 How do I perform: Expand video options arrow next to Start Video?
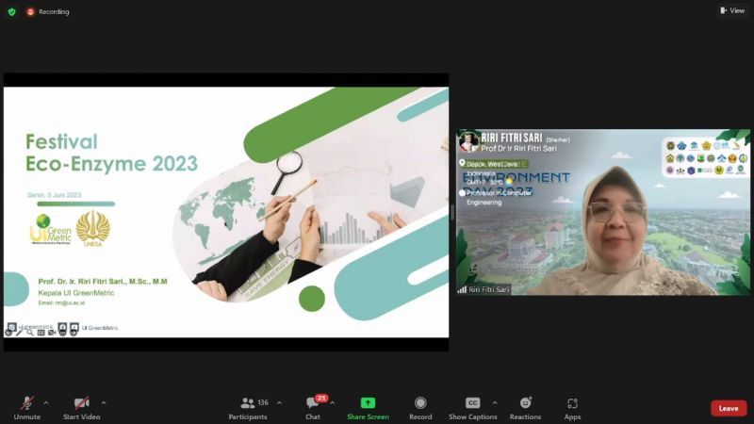(x=104, y=402)
